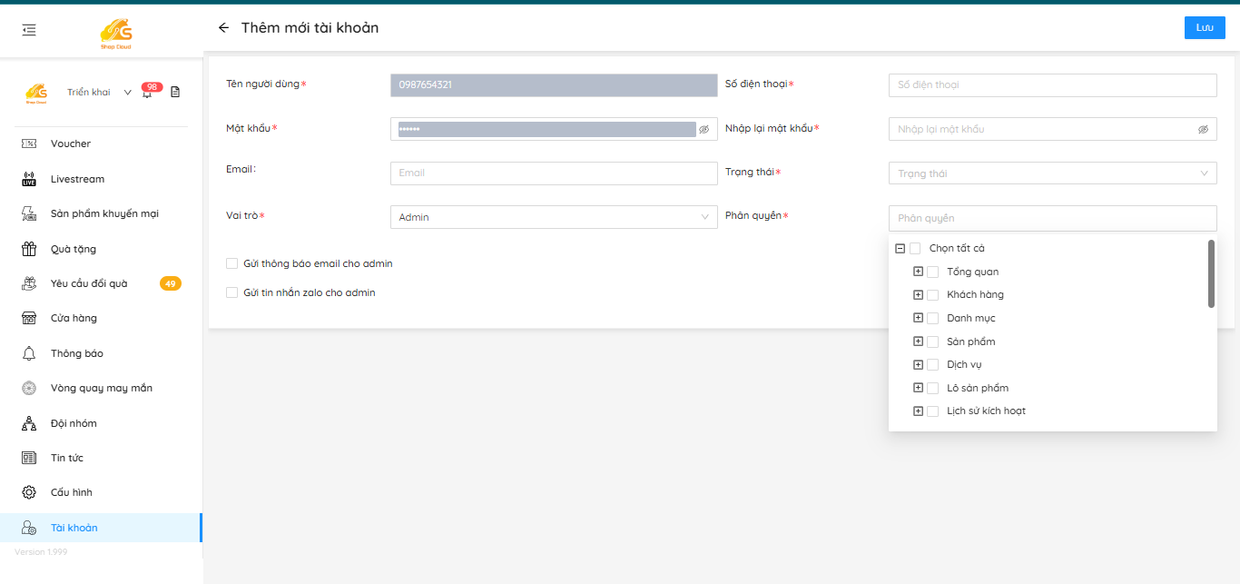Click the permission list scrollbar
The width and height of the screenshot is (1240, 584).
[x=1211, y=273]
